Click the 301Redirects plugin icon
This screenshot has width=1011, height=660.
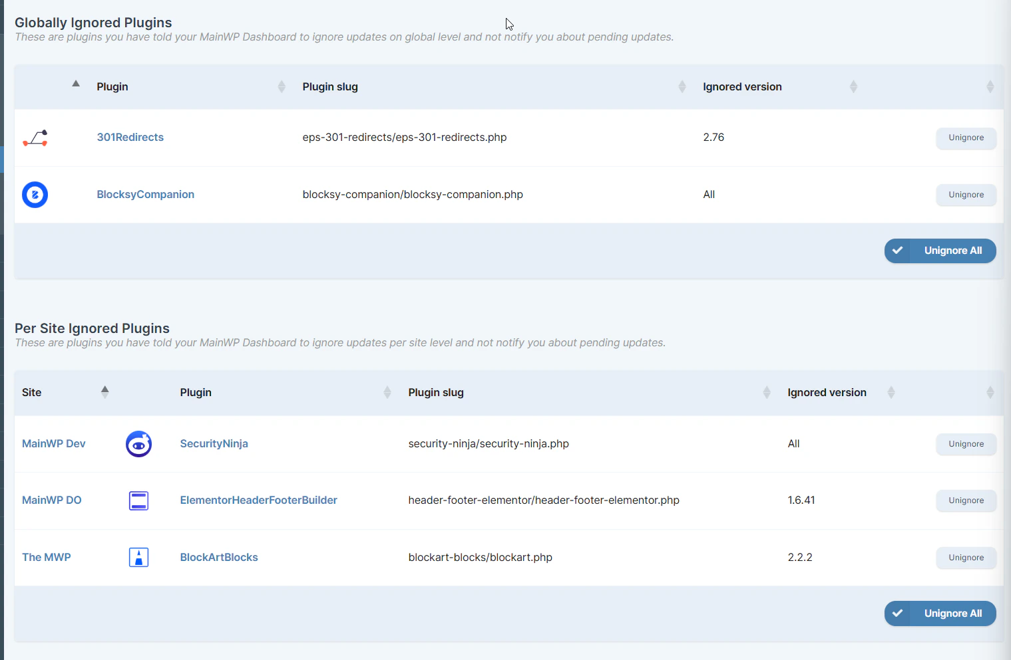point(35,138)
